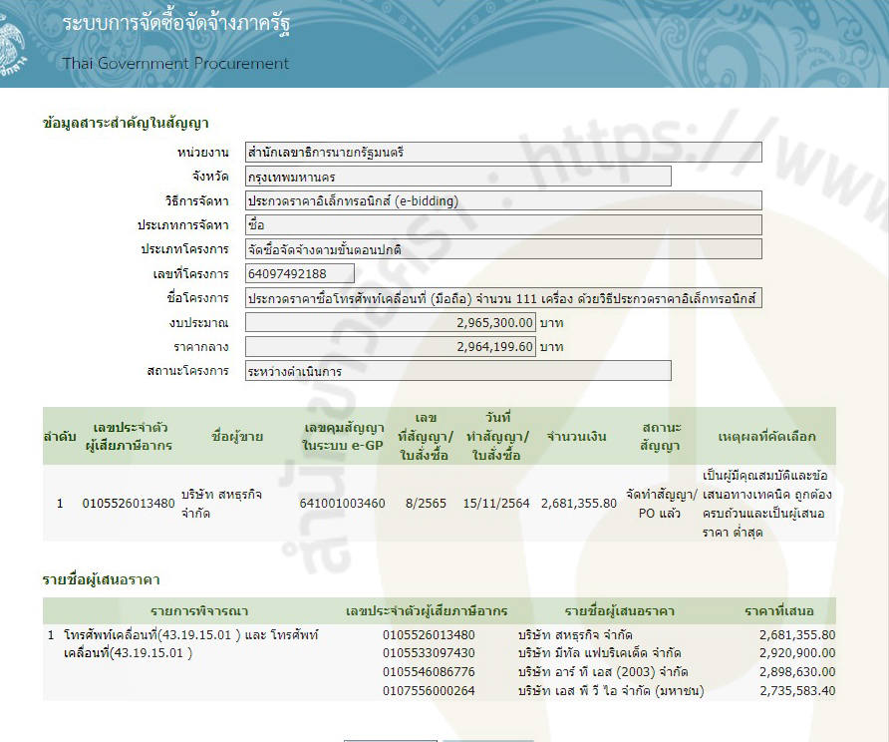Select the ราคากลาง field showing 2,964,199.60
889x742 pixels.
point(390,347)
